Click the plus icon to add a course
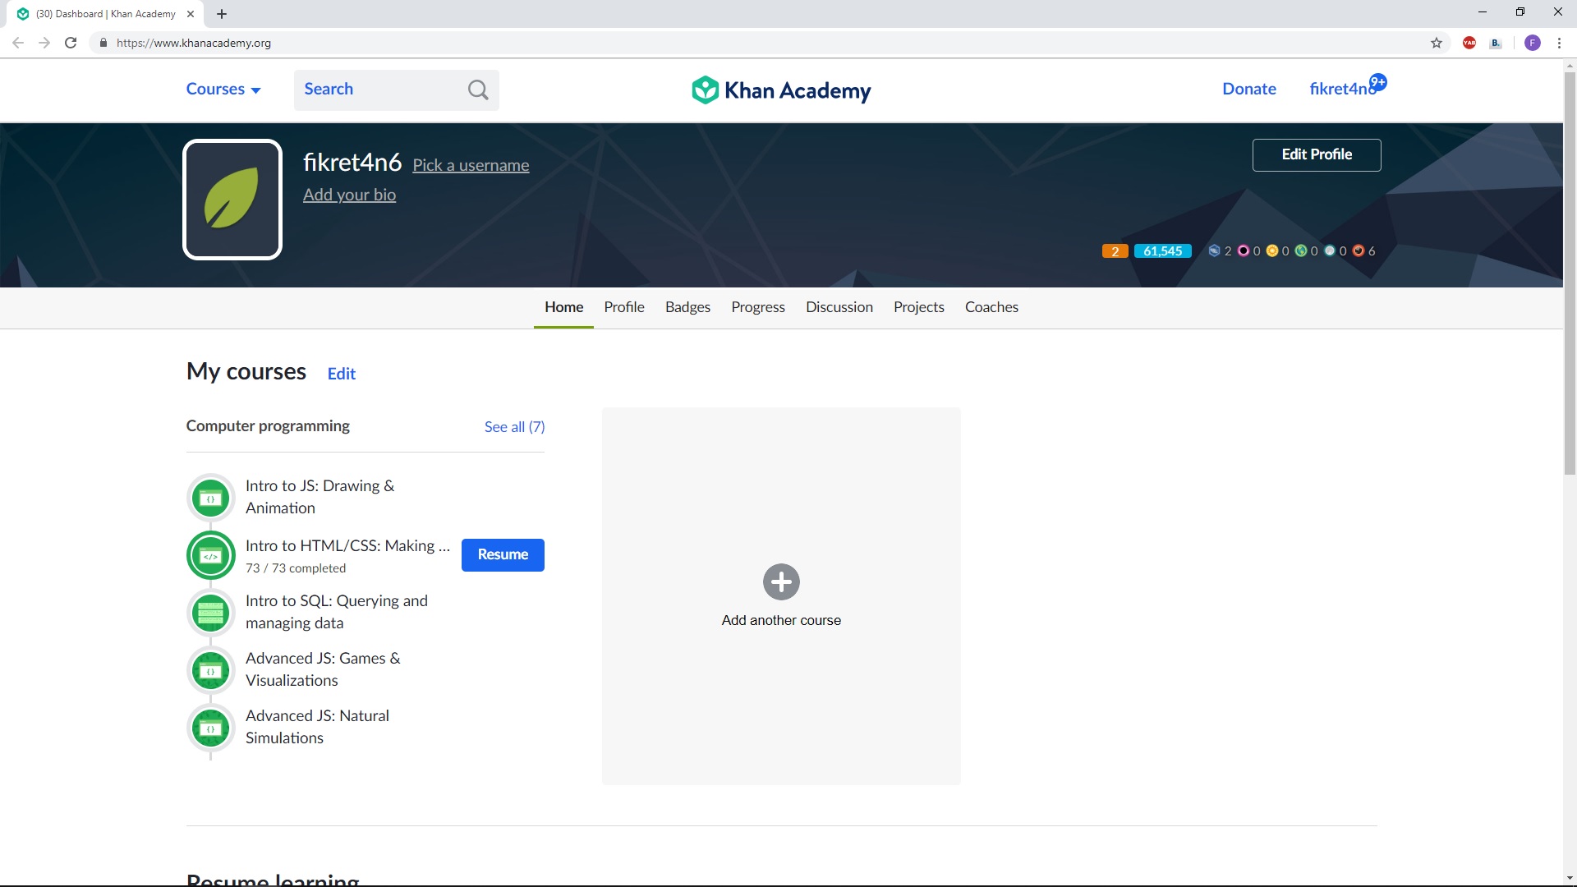This screenshot has width=1577, height=887. [x=781, y=582]
